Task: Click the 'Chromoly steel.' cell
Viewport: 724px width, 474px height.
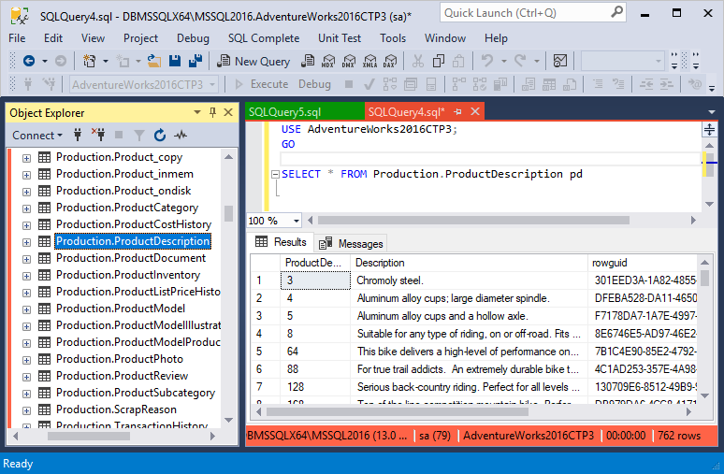Action: [469, 280]
